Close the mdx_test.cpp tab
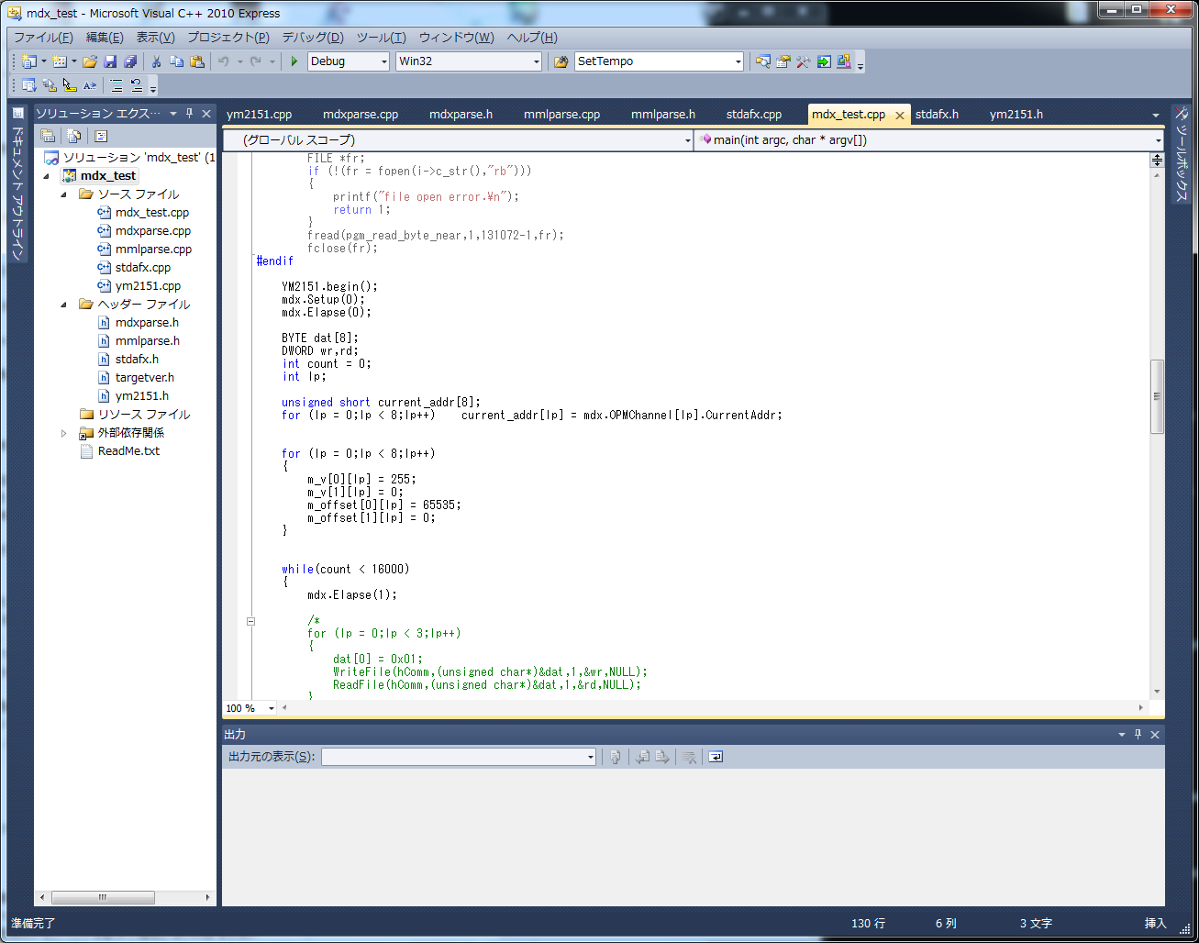Screen dimensions: 1199x943 click(900, 116)
